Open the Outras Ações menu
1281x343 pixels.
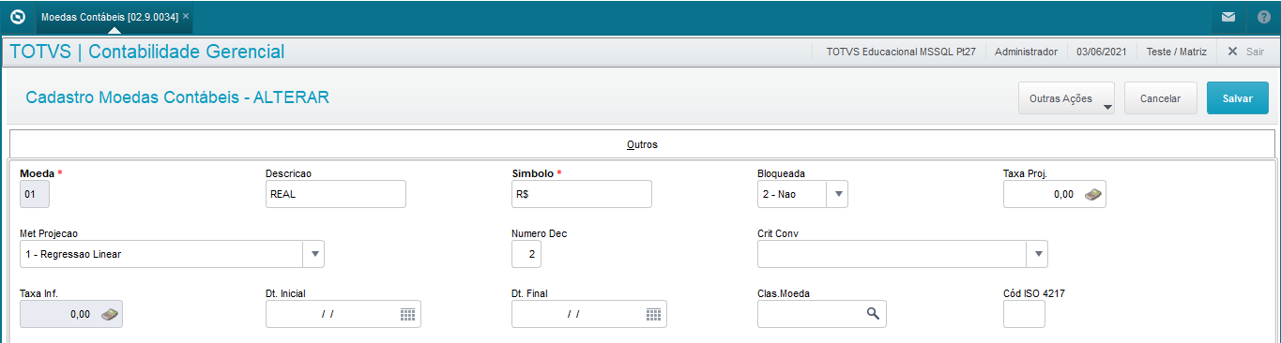1065,98
